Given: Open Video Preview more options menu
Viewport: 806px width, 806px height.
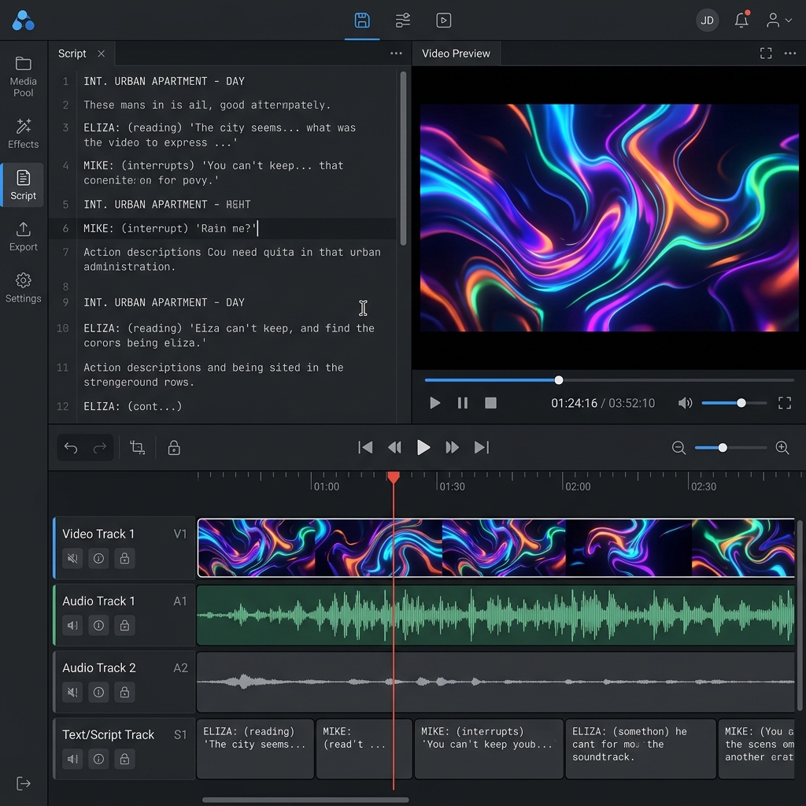Looking at the screenshot, I should pos(790,54).
